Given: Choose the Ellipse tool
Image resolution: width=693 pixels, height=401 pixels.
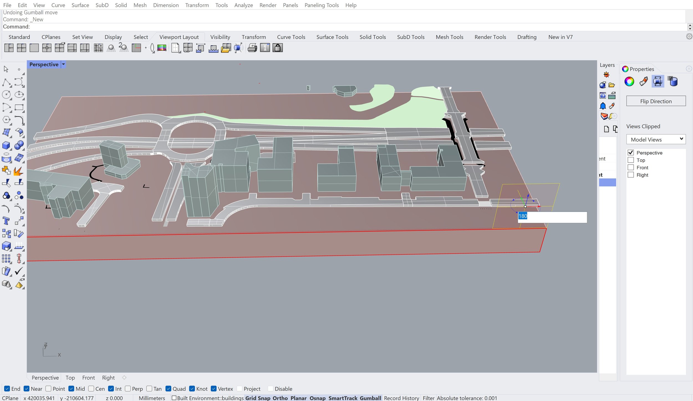Looking at the screenshot, I should coord(19,95).
